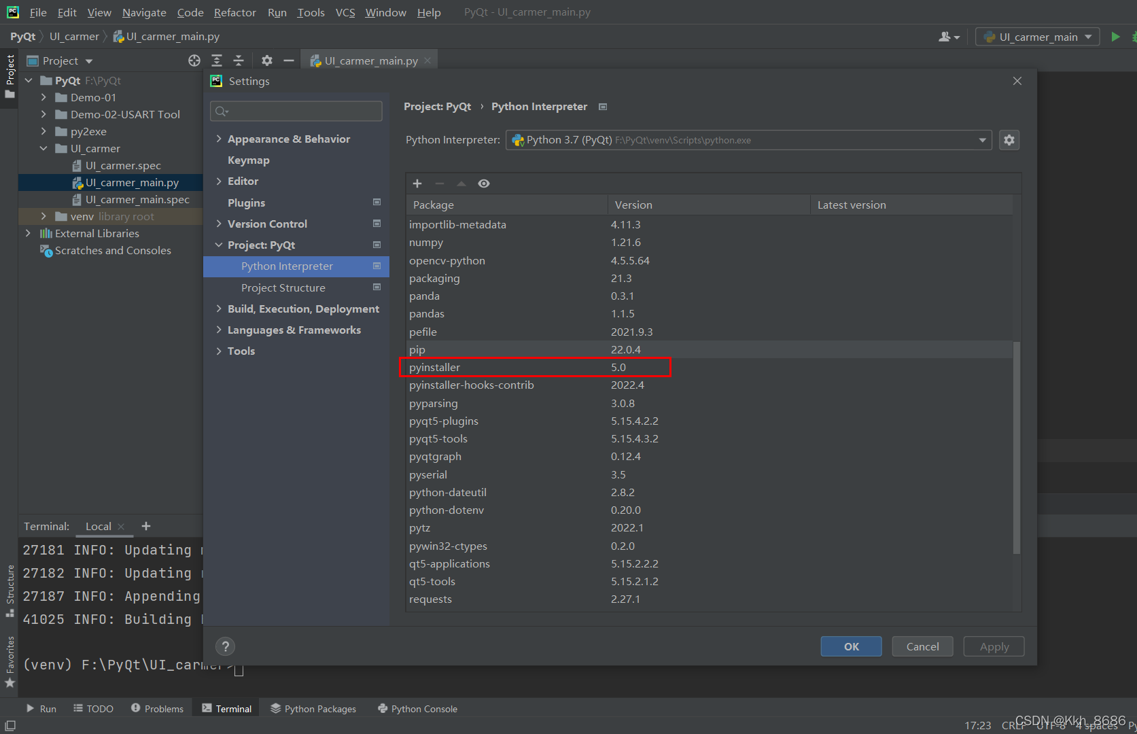Image resolution: width=1137 pixels, height=734 pixels.
Task: Select Keymap in settings
Action: (x=249, y=160)
